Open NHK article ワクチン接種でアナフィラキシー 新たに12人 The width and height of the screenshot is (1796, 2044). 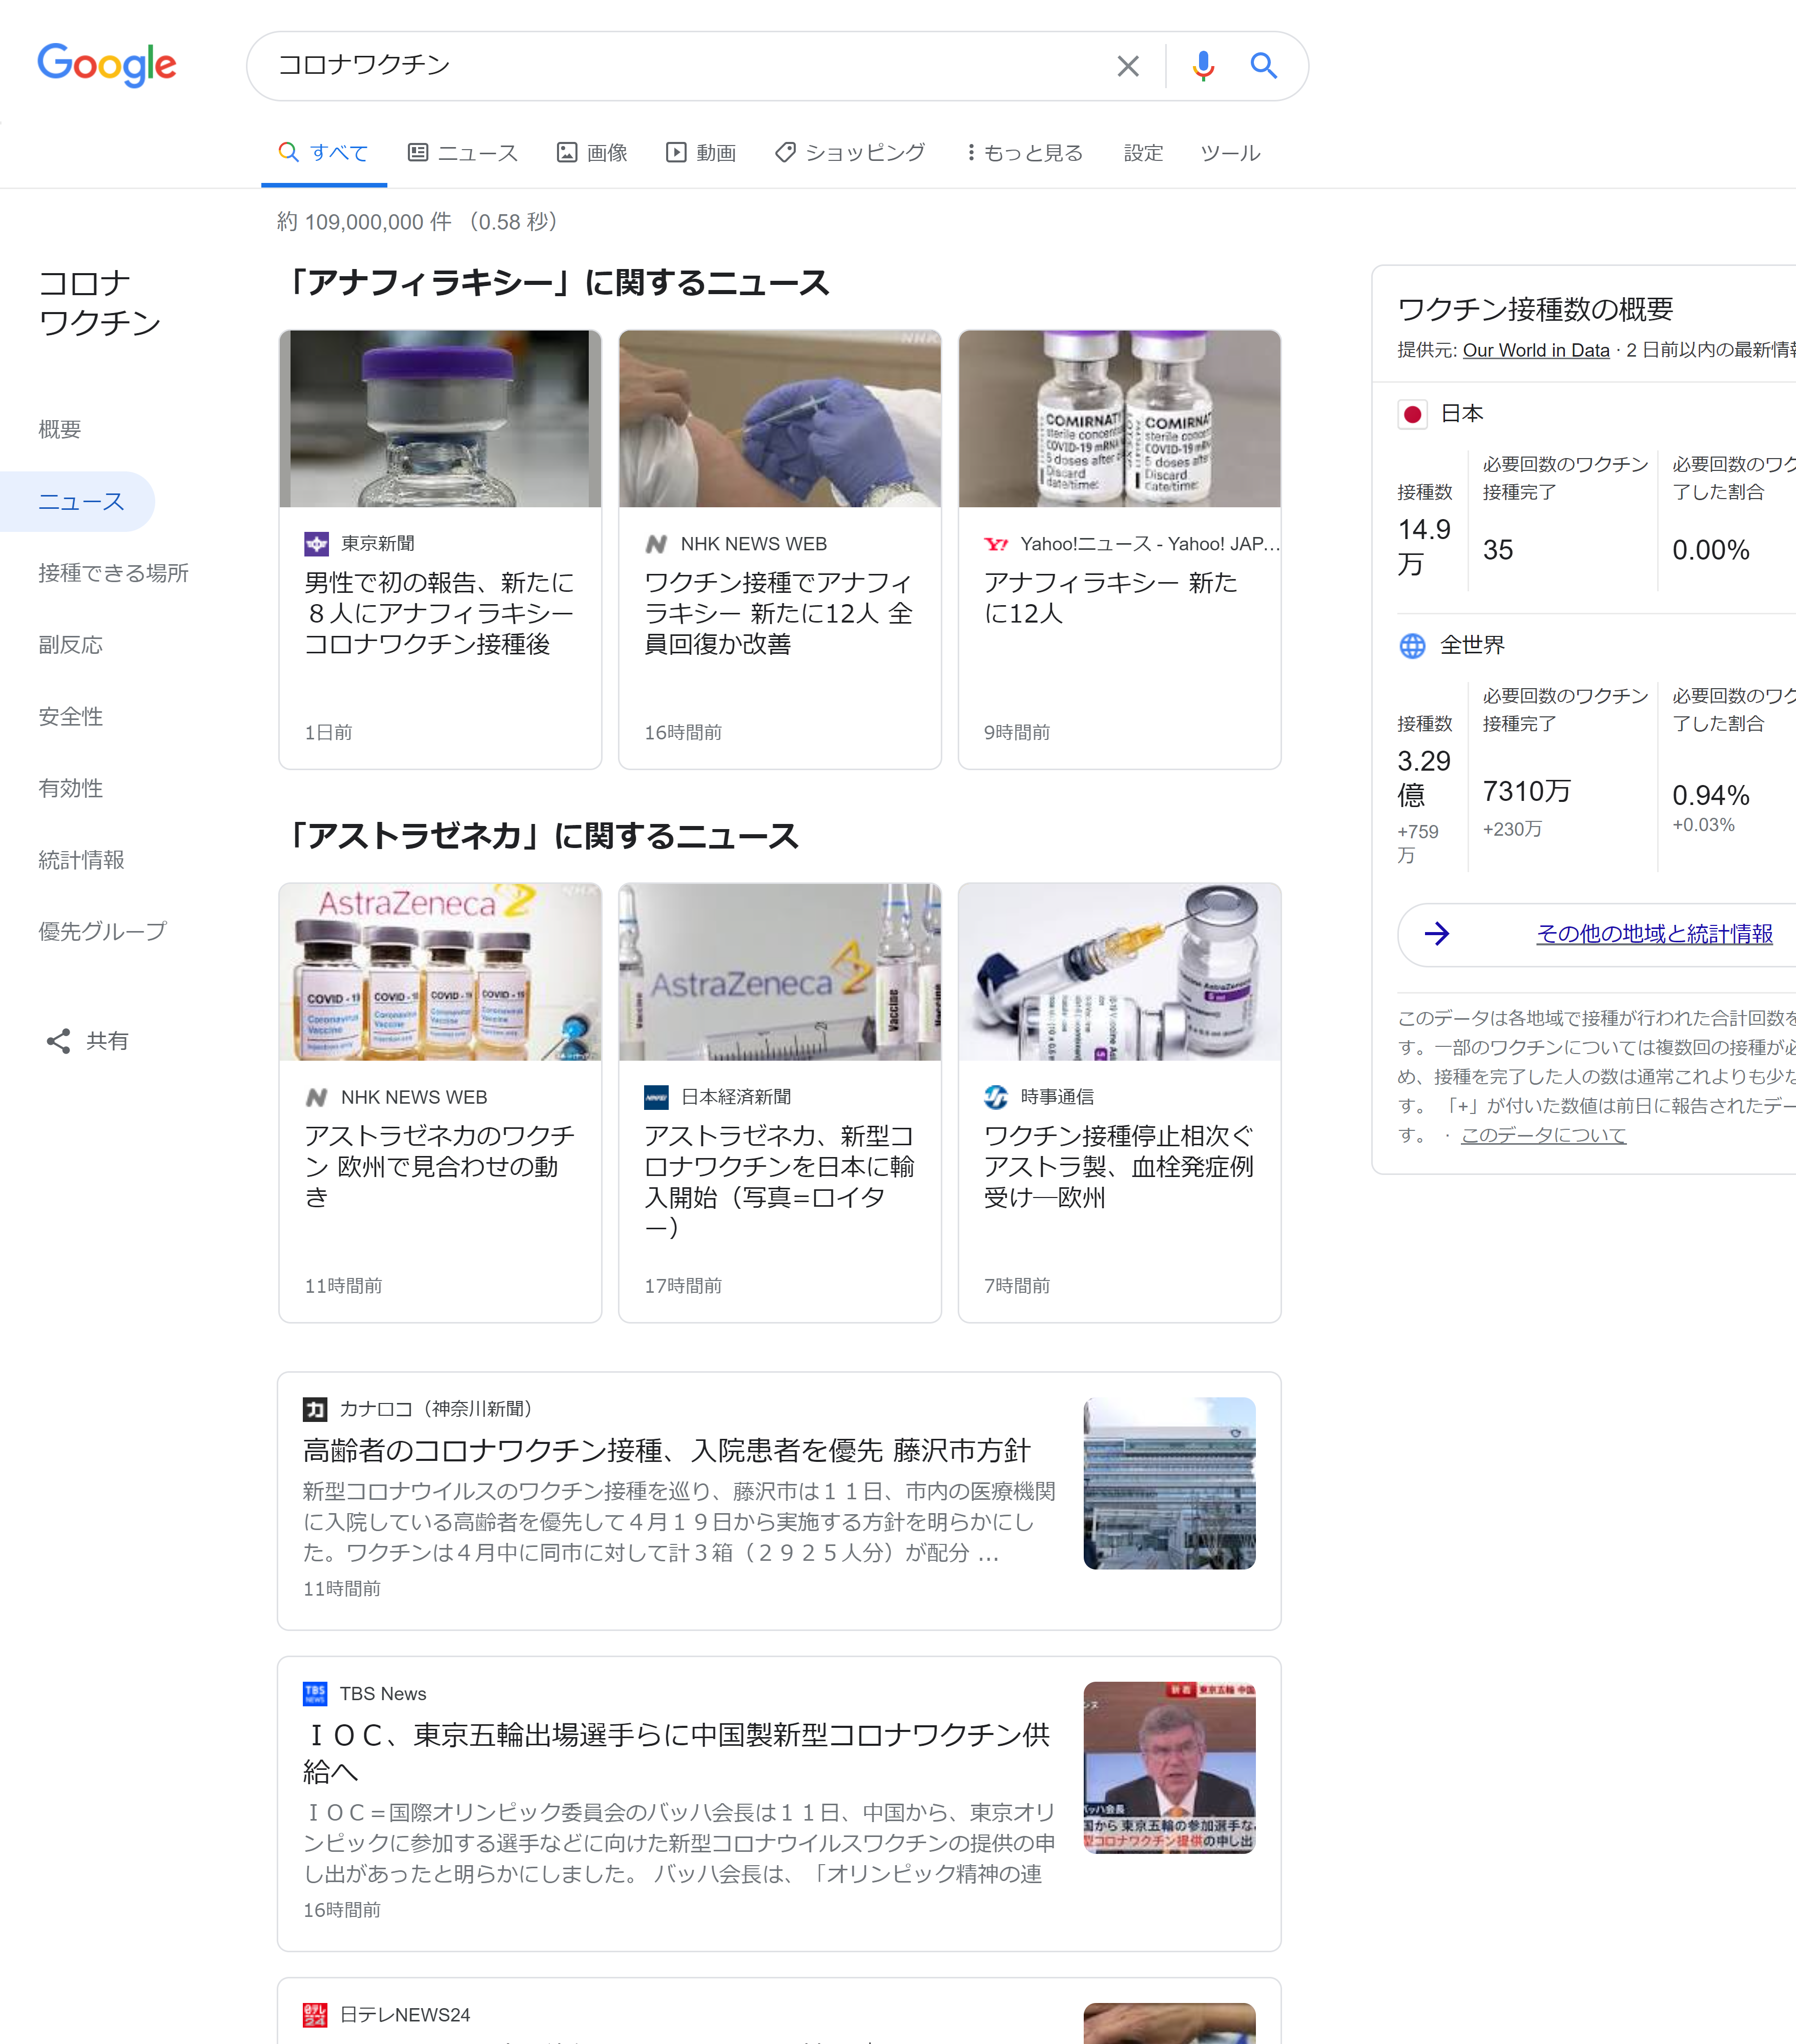(778, 613)
